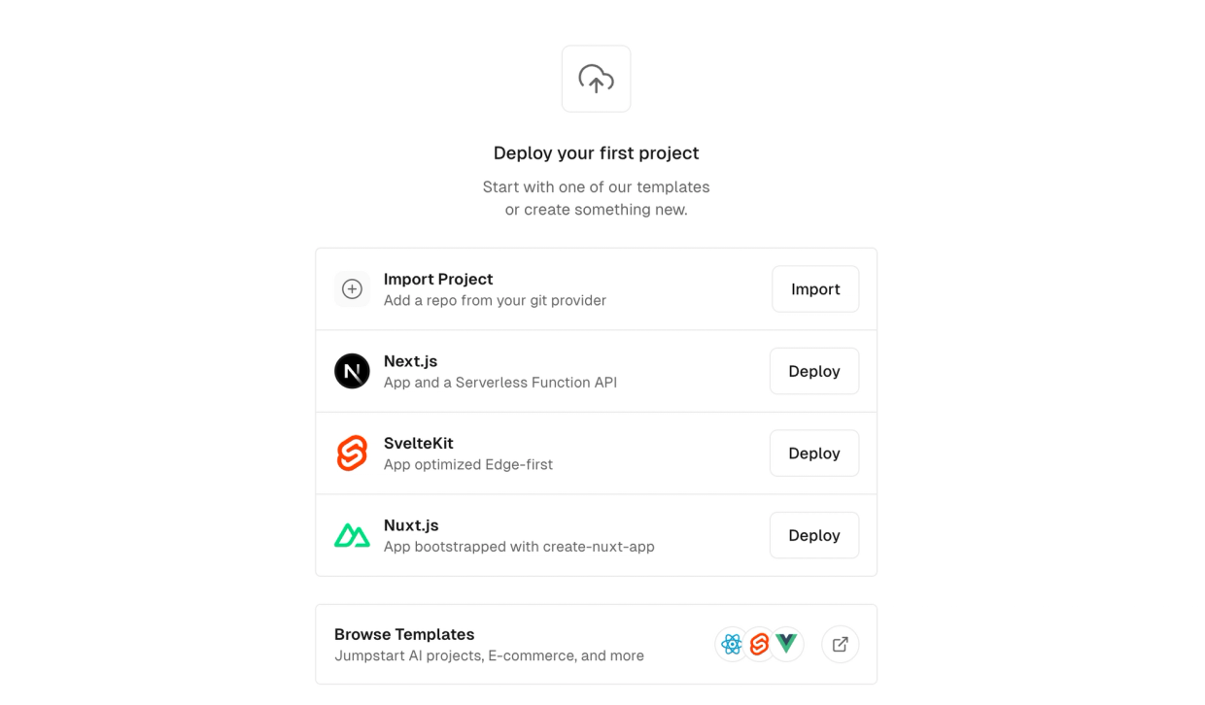
Task: Select the SvelteKit logo
Action: click(x=352, y=453)
